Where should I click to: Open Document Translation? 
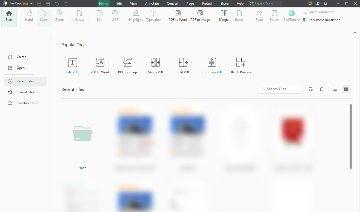point(324,20)
